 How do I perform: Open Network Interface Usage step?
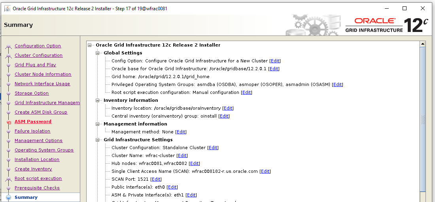(42, 84)
